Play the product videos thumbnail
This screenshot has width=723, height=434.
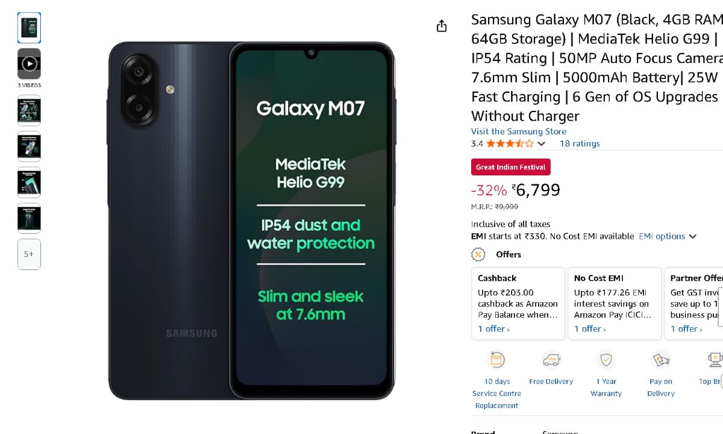[29, 64]
